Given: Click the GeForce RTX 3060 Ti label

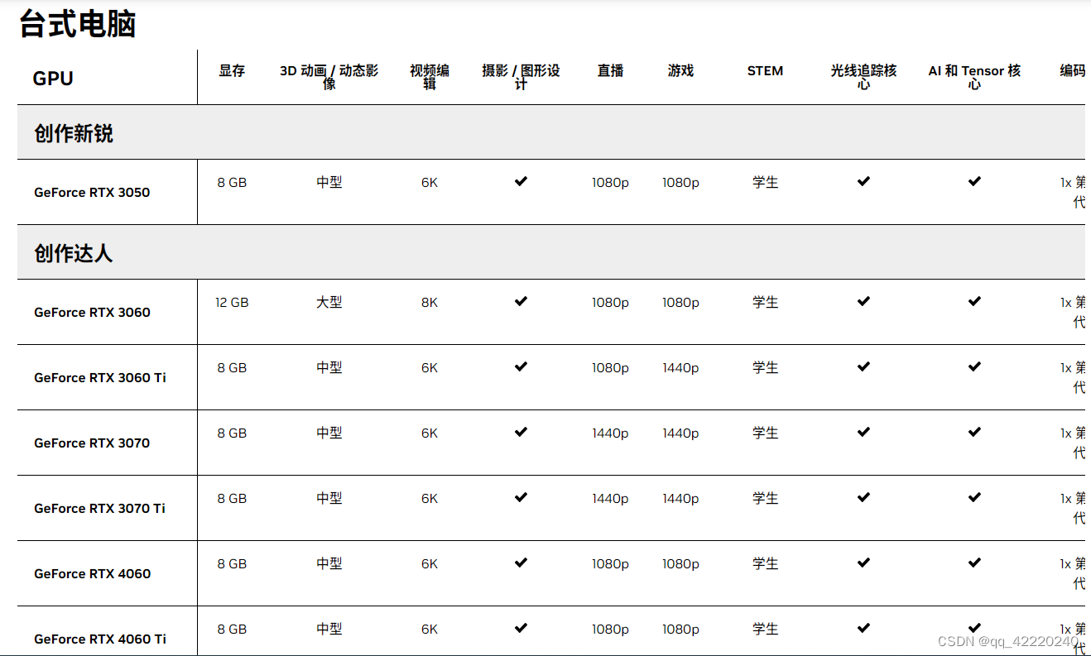Looking at the screenshot, I should 100,378.
